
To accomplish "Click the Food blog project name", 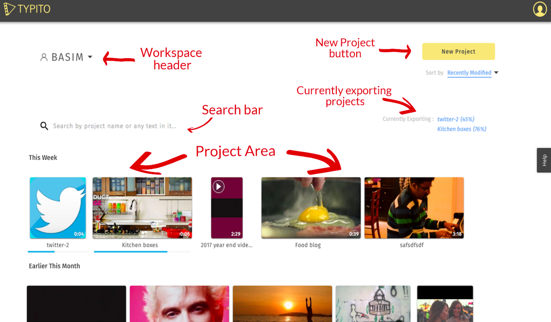I will click(308, 245).
